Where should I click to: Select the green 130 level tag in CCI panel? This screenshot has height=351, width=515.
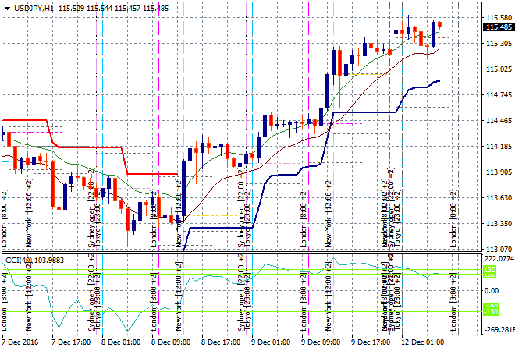click(489, 270)
